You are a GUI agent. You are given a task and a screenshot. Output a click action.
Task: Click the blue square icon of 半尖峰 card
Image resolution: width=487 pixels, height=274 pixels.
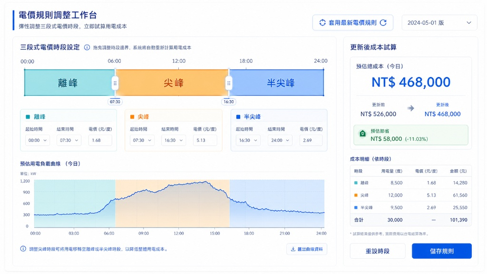[x=238, y=117]
